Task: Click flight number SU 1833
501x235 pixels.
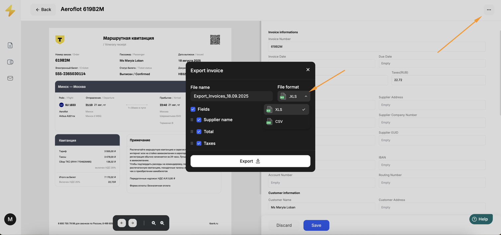Action: (x=70, y=105)
